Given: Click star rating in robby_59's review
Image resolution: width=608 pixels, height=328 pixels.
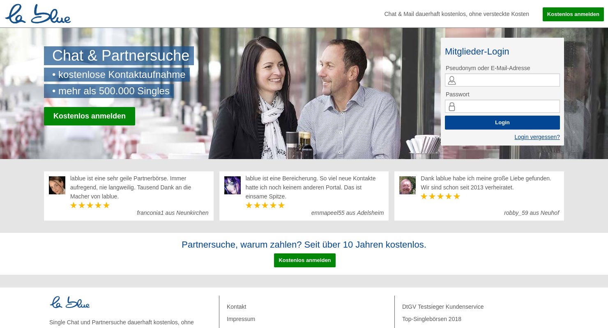Looking at the screenshot, I should click(x=440, y=196).
